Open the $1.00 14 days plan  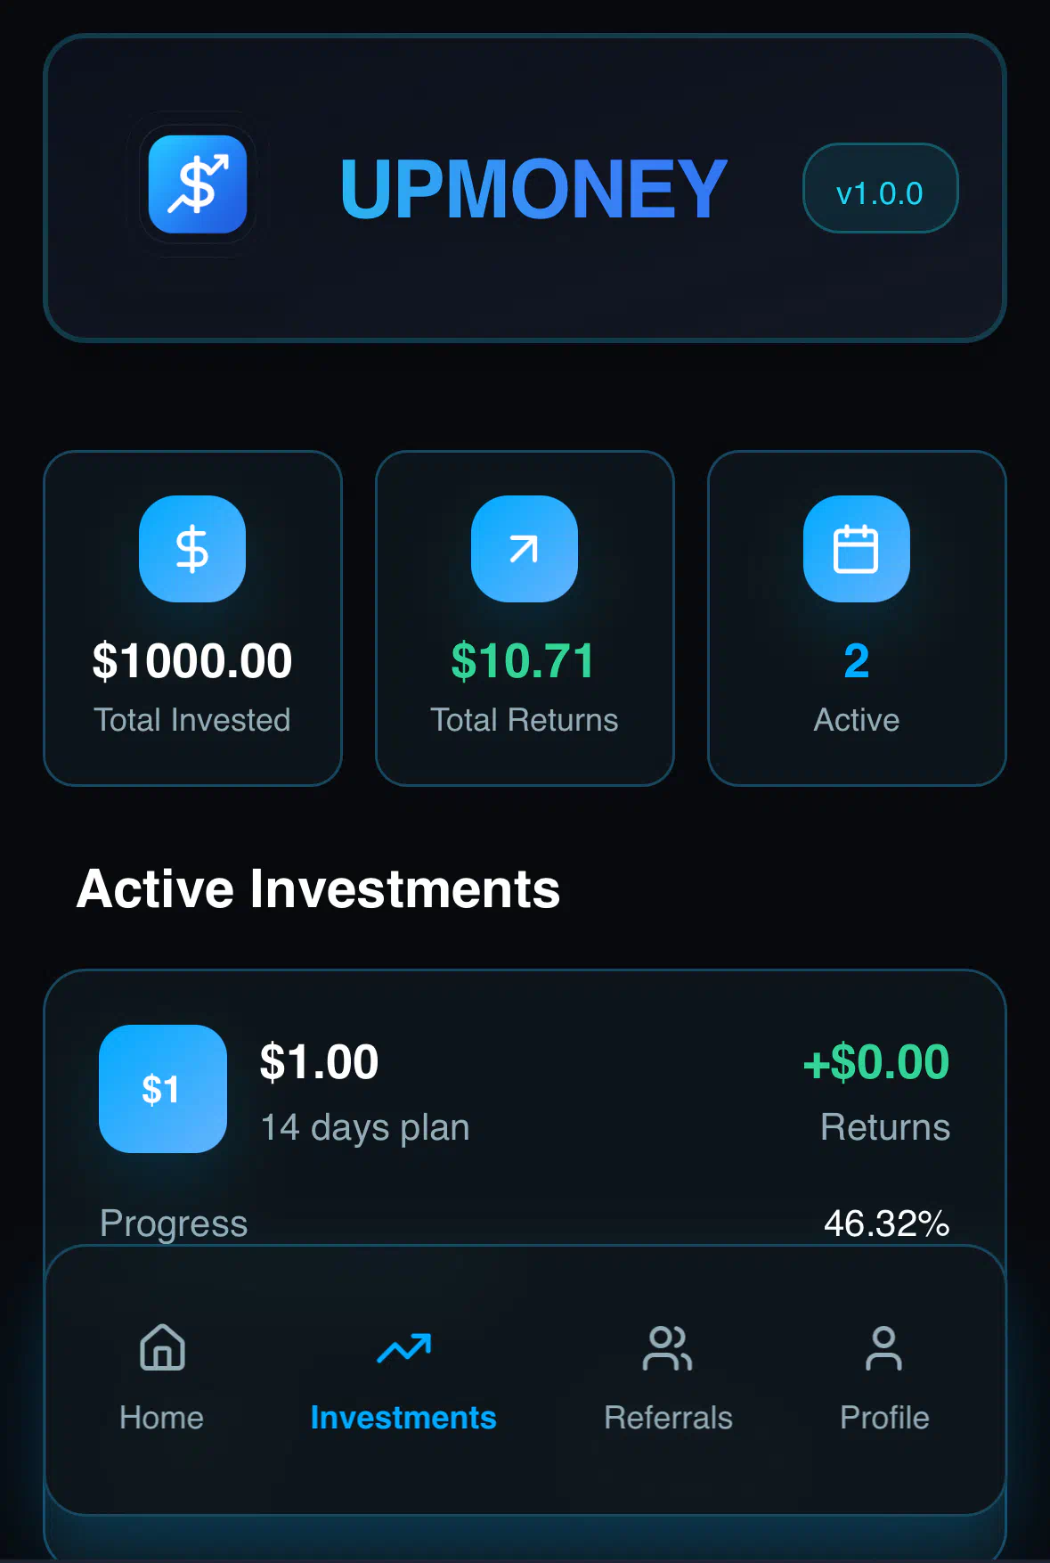364,1092
